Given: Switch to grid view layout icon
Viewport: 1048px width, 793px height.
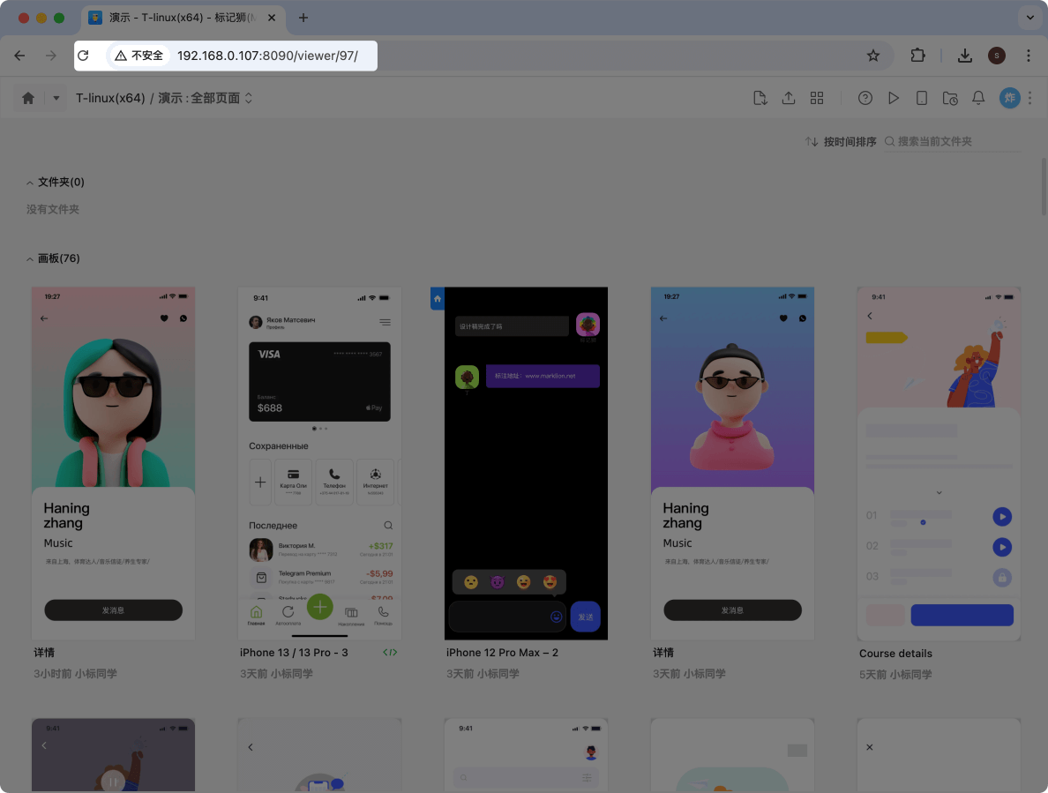Looking at the screenshot, I should point(817,98).
